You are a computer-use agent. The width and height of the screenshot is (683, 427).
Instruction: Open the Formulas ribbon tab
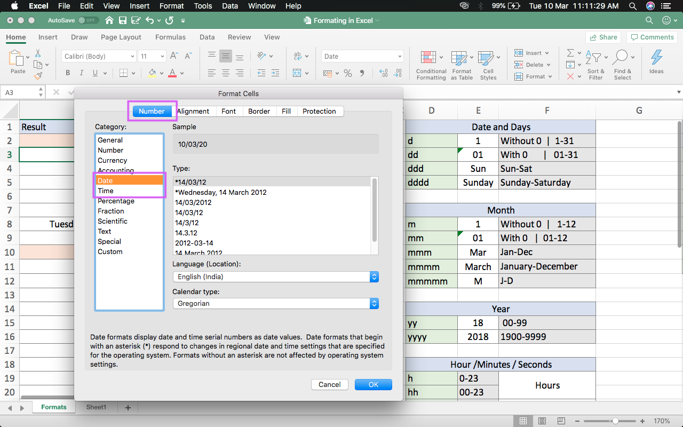tap(170, 37)
